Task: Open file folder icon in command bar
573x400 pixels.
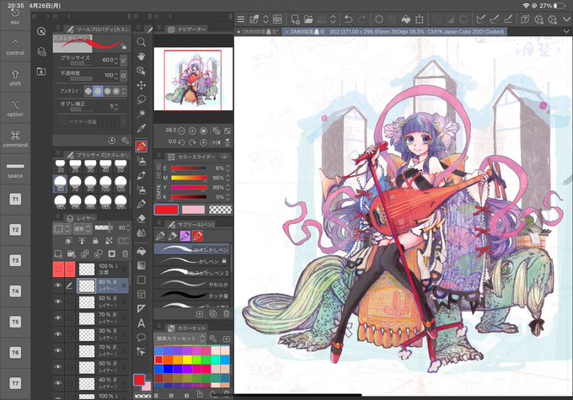Action: click(308, 19)
